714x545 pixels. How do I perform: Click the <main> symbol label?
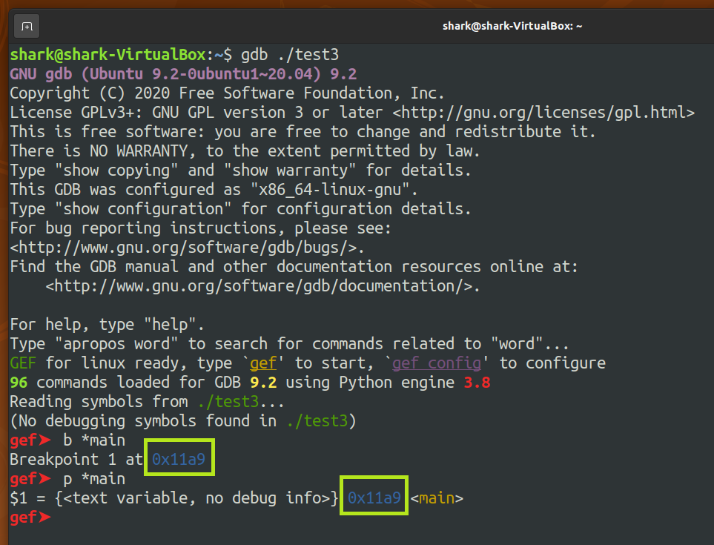(x=437, y=498)
